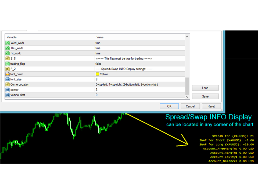Select the Account_FreeMargin chart label
This screenshot has width=258, height=194.
[x=228, y=149]
